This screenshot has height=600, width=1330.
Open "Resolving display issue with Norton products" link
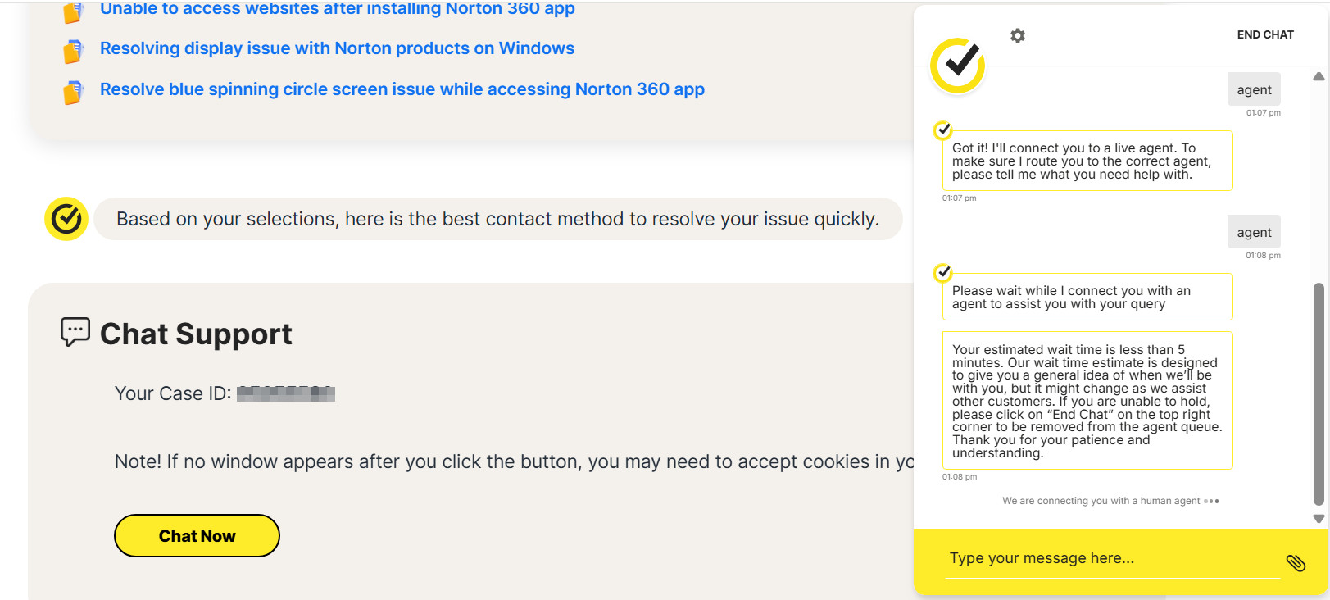click(x=337, y=48)
